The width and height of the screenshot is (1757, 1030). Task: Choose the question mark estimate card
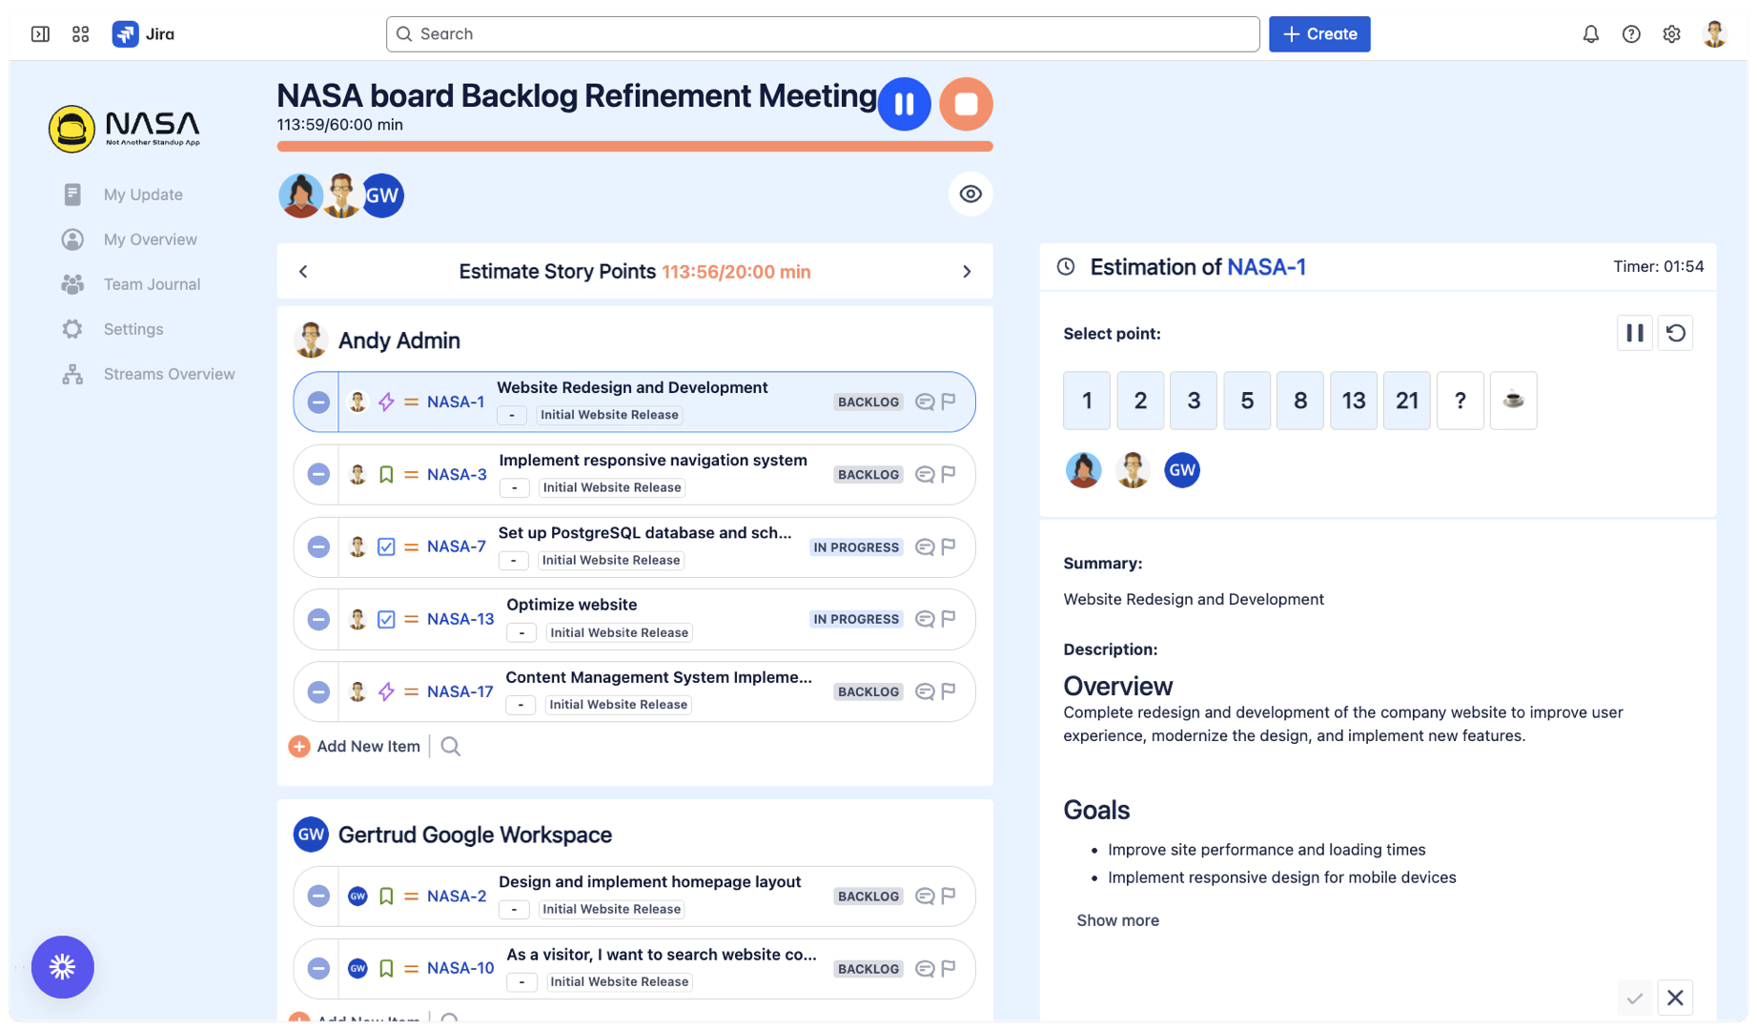click(x=1461, y=401)
